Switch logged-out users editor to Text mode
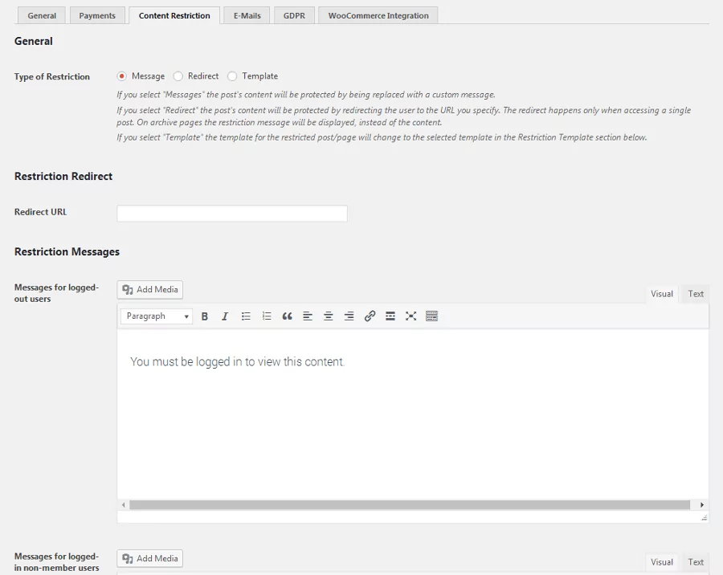723x575 pixels. 696,294
